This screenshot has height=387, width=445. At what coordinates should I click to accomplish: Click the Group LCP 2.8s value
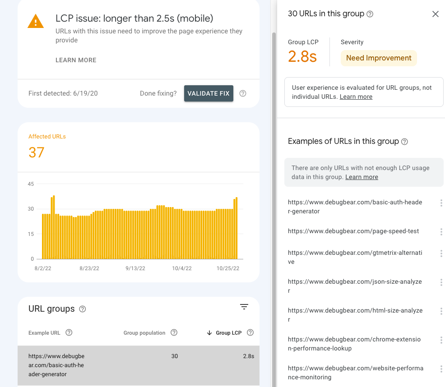(x=302, y=56)
